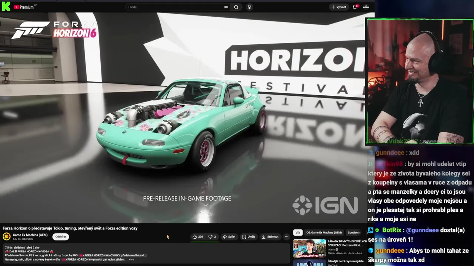This screenshot has height=266, width=474.
Task: Download the video via Stáhnout
Action: pos(270,237)
